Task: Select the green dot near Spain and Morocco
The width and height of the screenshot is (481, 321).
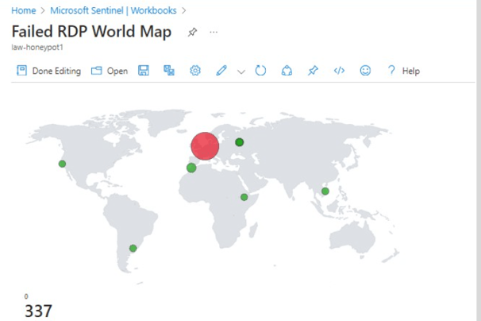Action: click(x=191, y=168)
